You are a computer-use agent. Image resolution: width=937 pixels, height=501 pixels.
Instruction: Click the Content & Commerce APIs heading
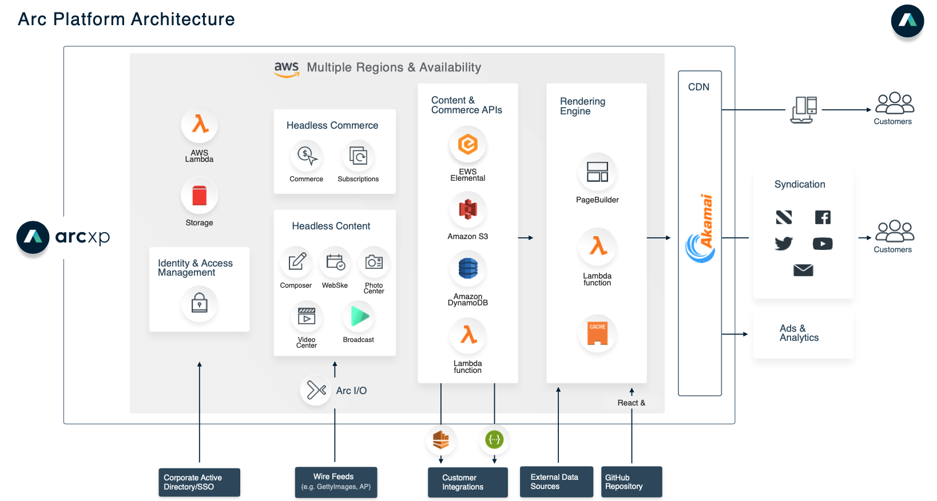pos(467,105)
